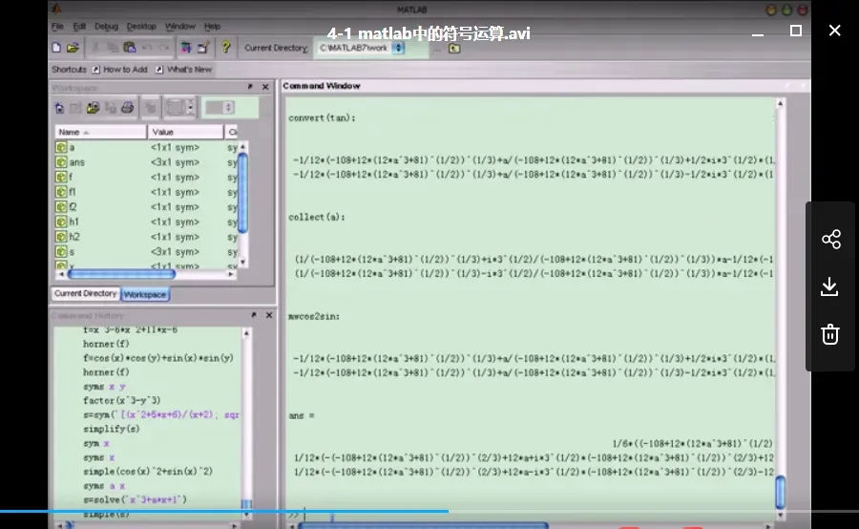The image size is (859, 529).
Task: Click the Command Window vertical scrollbar thumb
Action: click(x=780, y=492)
